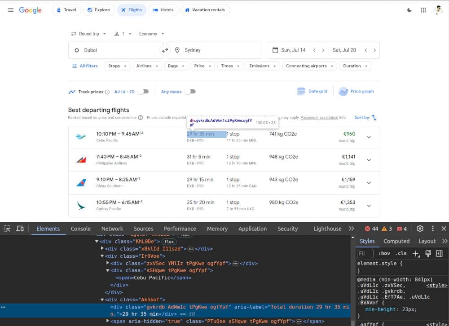Open DevTools settings via the gear icon
Viewport: 449px width, 326px height.
420,229
